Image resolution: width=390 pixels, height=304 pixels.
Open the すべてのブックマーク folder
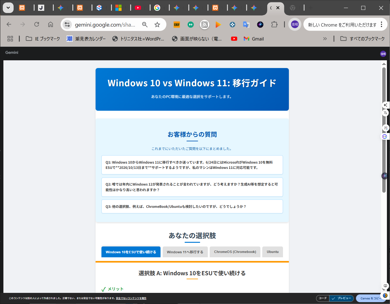pyautogui.click(x=362, y=39)
